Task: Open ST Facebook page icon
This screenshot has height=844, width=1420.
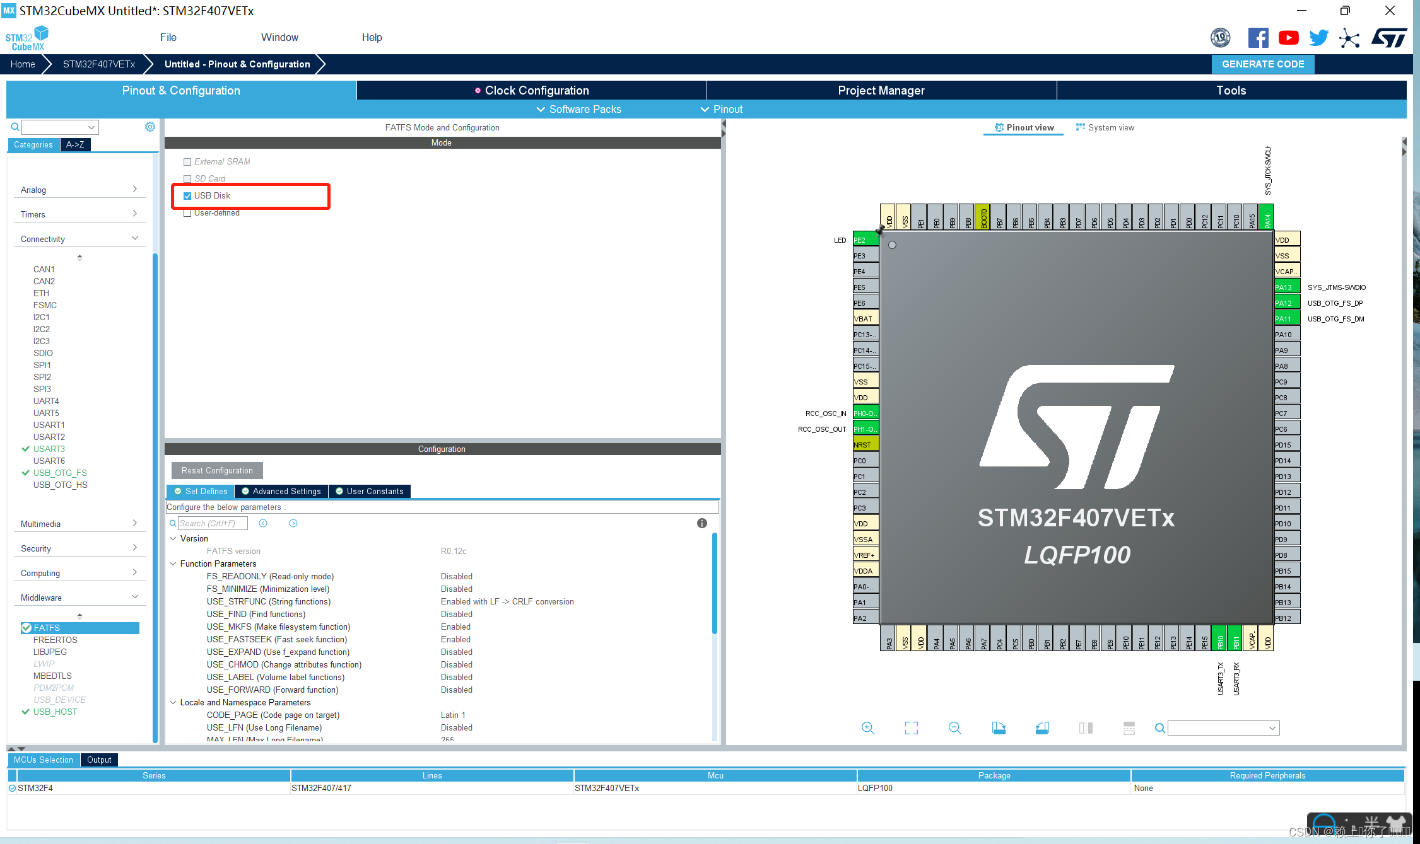Action: coord(1258,38)
